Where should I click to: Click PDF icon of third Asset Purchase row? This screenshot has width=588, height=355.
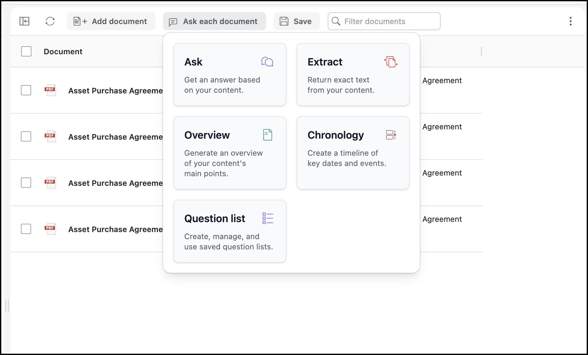pyautogui.click(x=50, y=183)
